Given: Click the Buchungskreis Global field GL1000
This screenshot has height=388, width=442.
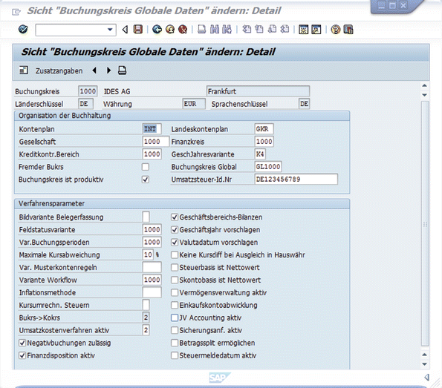Looking at the screenshot, I should tap(268, 166).
